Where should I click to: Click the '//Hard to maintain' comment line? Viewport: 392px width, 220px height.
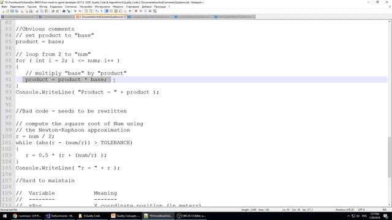(45, 181)
